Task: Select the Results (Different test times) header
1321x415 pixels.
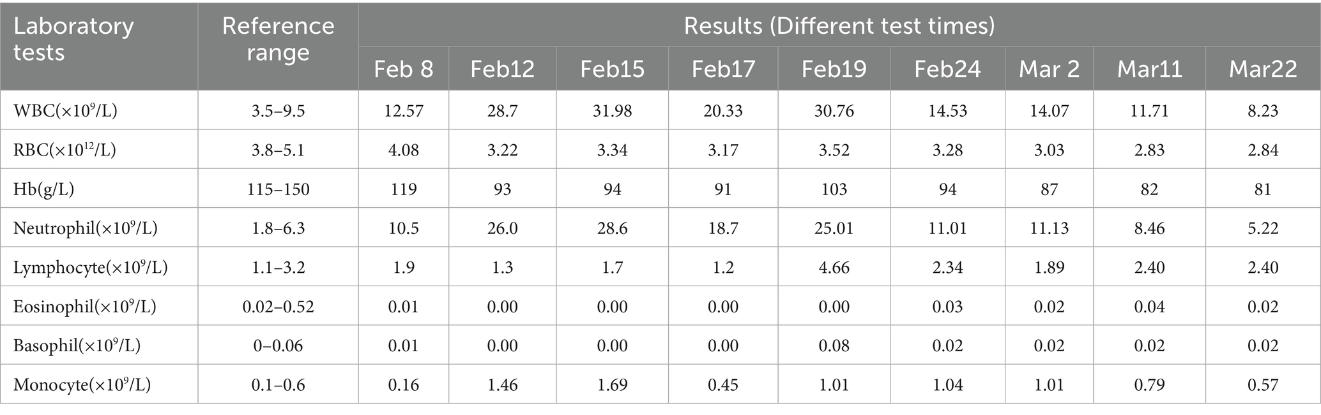Action: pyautogui.click(x=839, y=26)
